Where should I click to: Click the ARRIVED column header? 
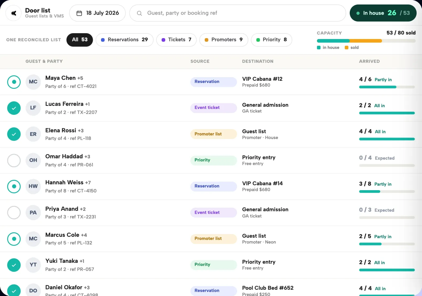coord(369,61)
